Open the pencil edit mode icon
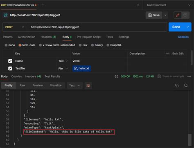 pos(178,15)
